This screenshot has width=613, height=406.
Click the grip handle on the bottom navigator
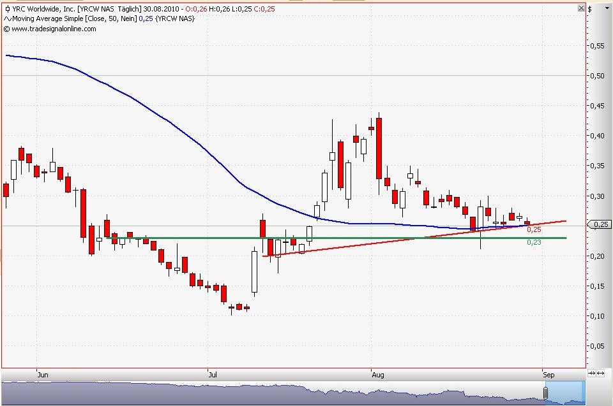click(546, 393)
